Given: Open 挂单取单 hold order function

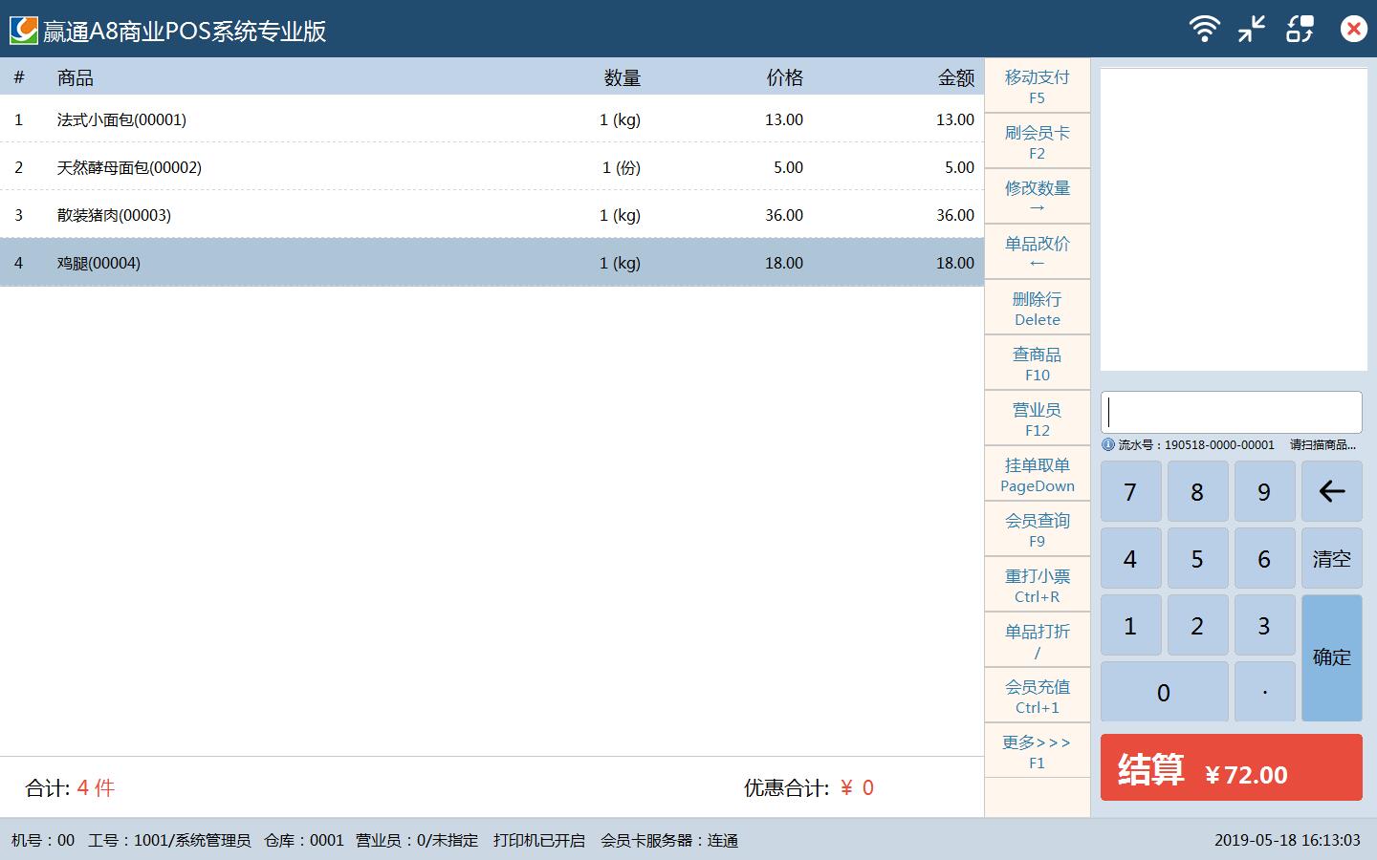Looking at the screenshot, I should [1037, 474].
